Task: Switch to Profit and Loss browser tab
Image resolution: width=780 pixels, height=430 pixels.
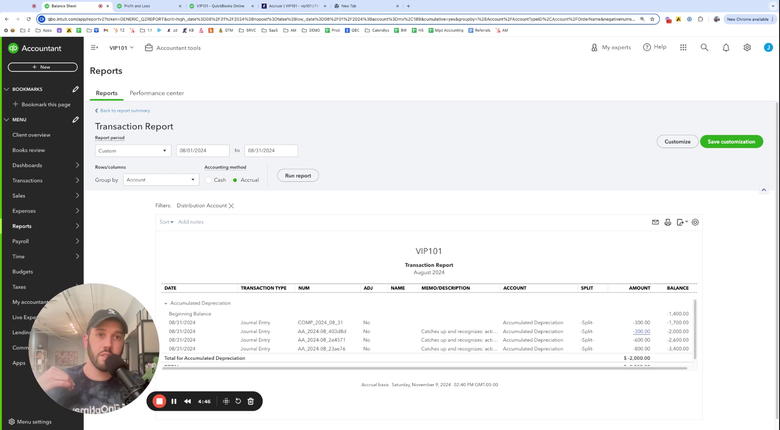Action: tap(149, 6)
